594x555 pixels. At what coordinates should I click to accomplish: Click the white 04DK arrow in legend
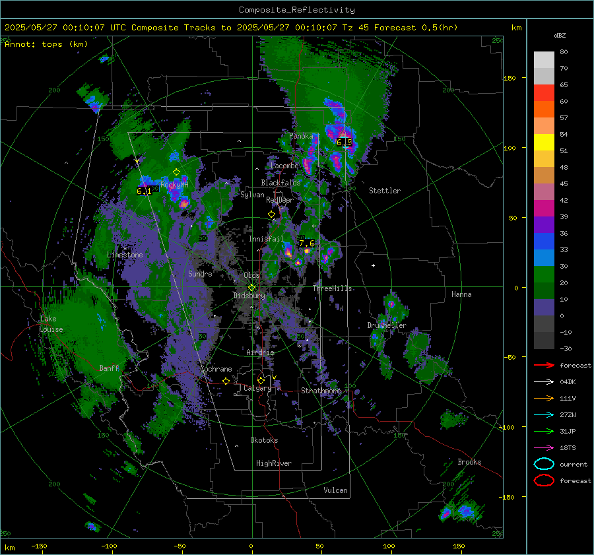(x=544, y=382)
